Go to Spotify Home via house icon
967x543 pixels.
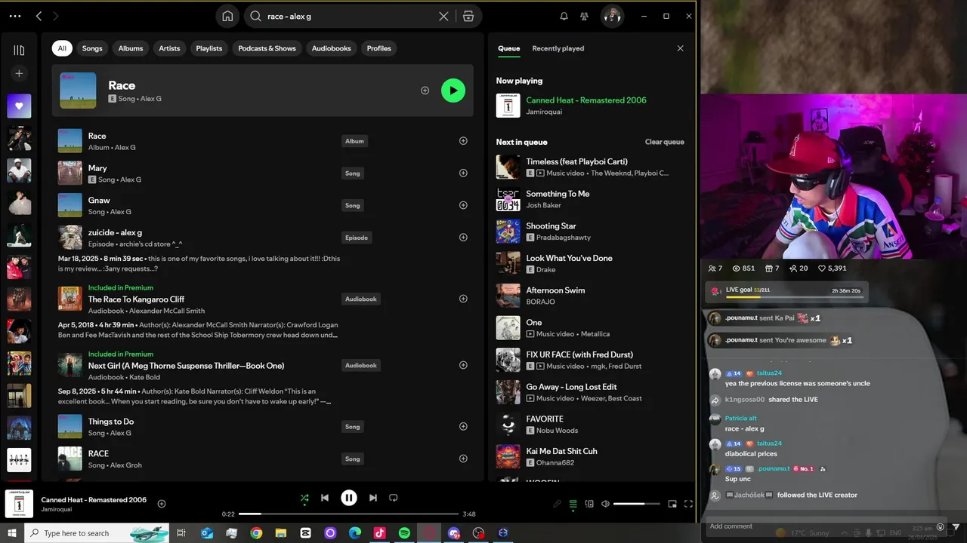click(x=227, y=16)
